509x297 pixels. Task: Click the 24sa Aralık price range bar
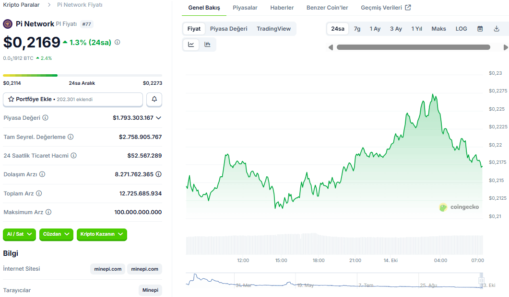83,75
